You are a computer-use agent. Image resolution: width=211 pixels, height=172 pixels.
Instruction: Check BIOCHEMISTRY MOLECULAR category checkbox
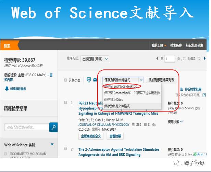click(5, 154)
